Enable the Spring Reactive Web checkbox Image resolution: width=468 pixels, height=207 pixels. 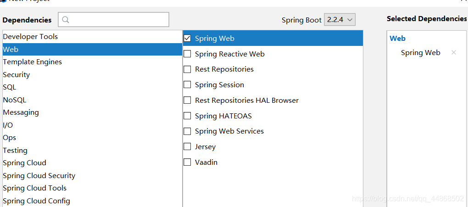(x=187, y=54)
